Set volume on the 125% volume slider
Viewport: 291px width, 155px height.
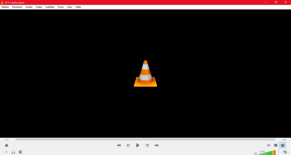(267, 153)
